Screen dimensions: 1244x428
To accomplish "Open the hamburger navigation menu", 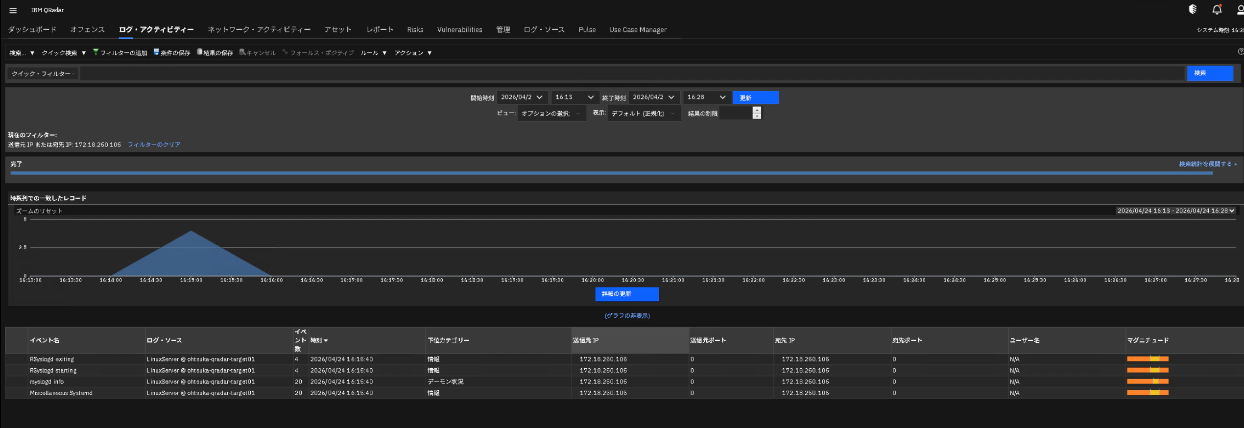I will coord(13,10).
